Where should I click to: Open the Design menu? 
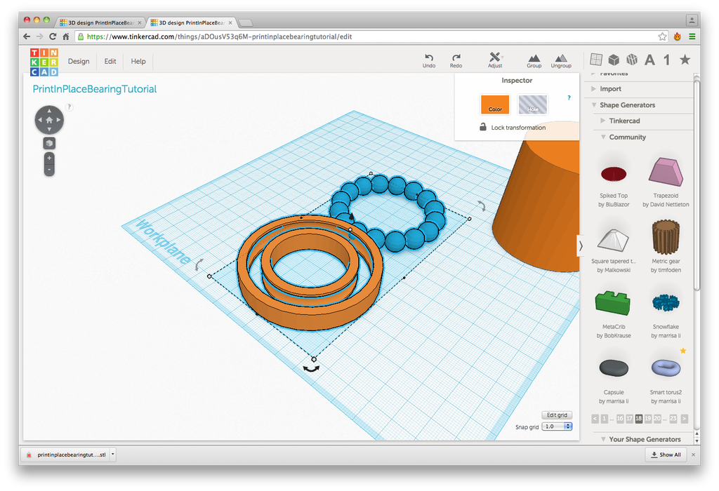click(79, 62)
